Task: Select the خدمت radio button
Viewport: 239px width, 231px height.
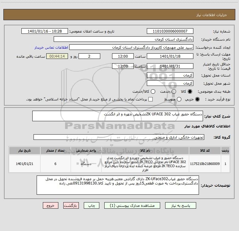Action: tap(174, 91)
